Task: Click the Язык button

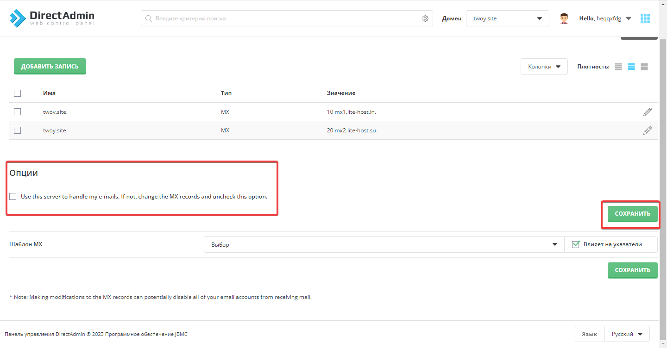Action: [590, 334]
